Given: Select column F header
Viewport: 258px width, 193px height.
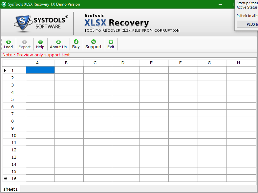Looking at the screenshot, I should click(183, 63).
